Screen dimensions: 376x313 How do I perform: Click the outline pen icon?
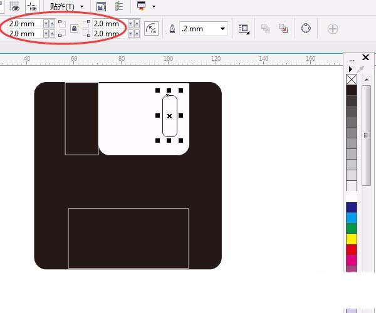(172, 29)
